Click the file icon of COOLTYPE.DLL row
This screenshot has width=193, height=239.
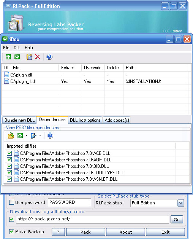click(16, 172)
